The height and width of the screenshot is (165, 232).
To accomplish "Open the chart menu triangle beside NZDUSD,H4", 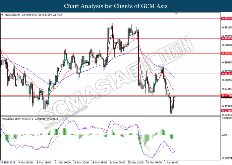I will coord(2,15).
